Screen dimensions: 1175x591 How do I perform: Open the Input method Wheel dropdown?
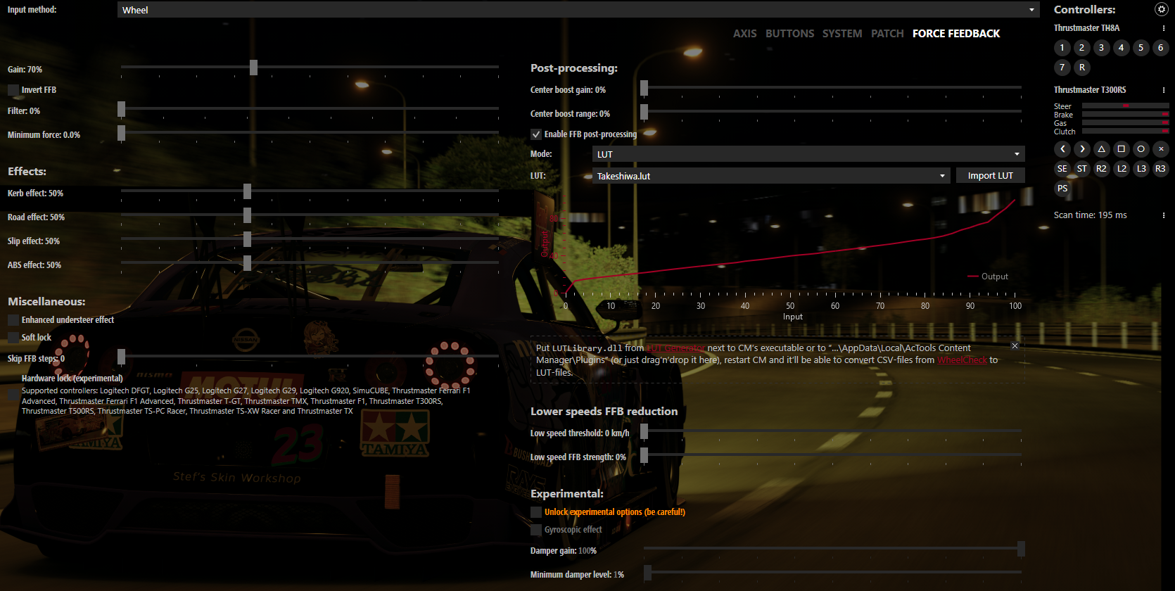click(578, 10)
